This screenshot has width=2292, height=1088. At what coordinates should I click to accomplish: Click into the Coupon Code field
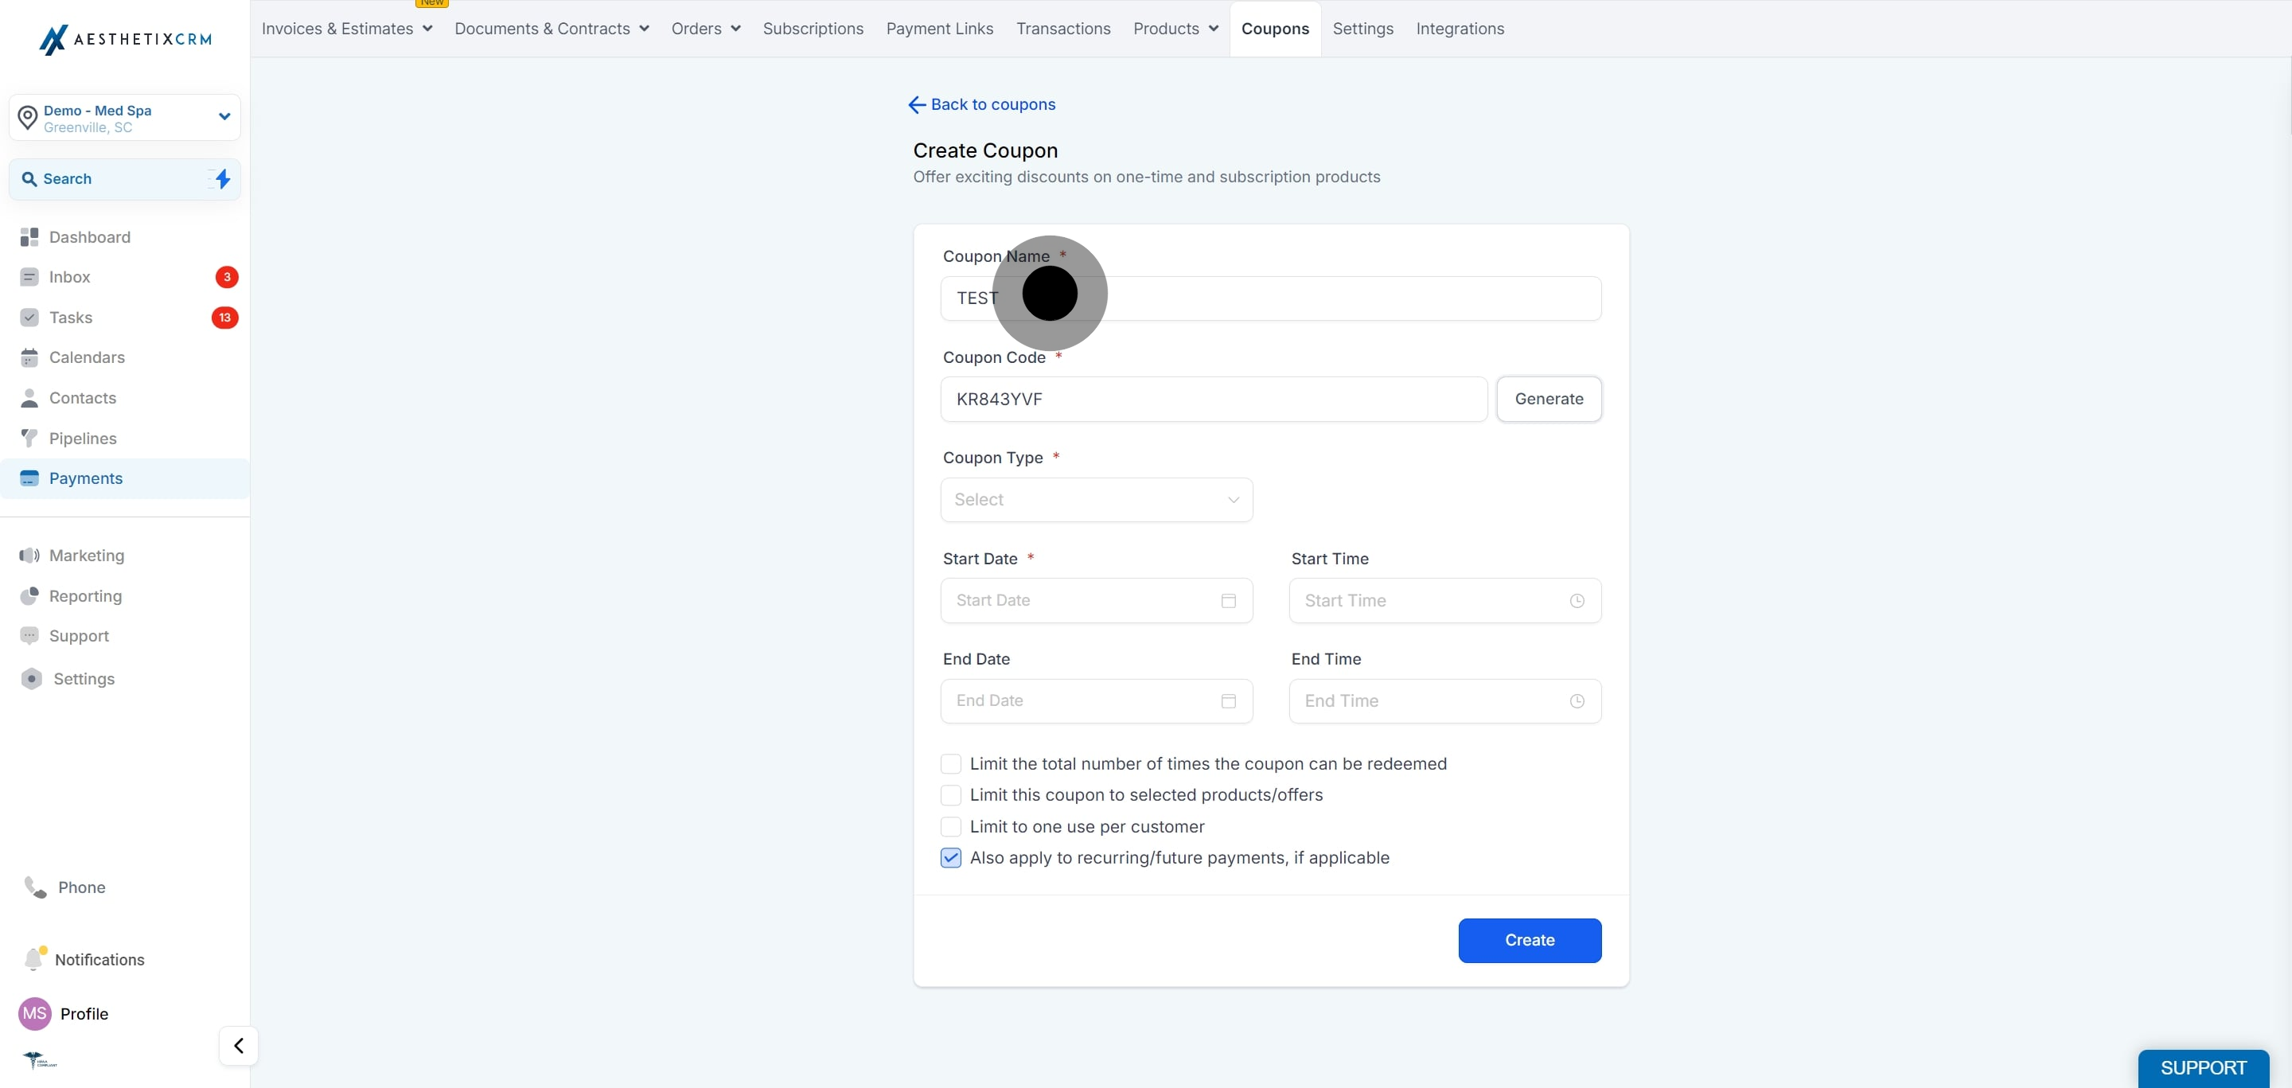(x=1214, y=400)
